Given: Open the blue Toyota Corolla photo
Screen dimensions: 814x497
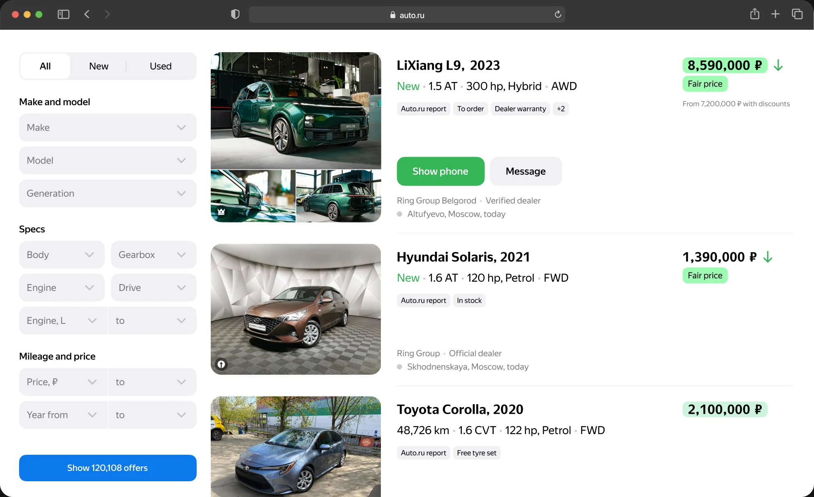Looking at the screenshot, I should [x=296, y=447].
